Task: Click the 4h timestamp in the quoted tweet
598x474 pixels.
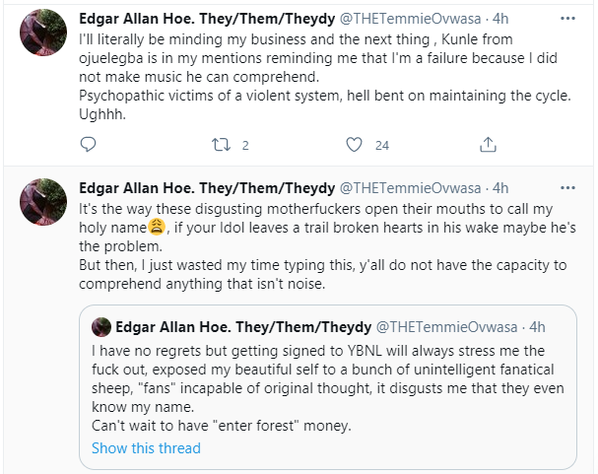Action: pyautogui.click(x=535, y=326)
